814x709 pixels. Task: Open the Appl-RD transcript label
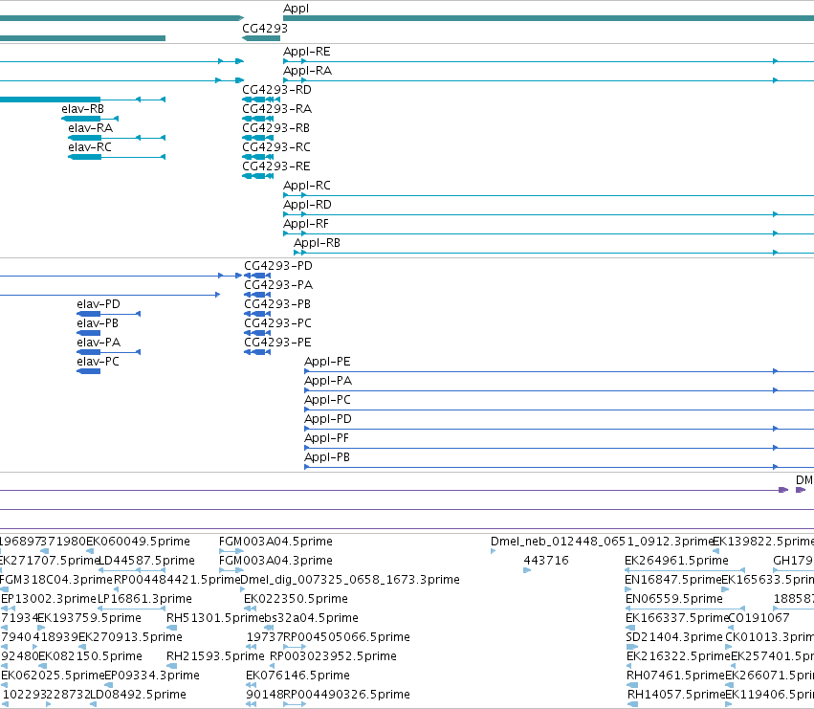[307, 205]
